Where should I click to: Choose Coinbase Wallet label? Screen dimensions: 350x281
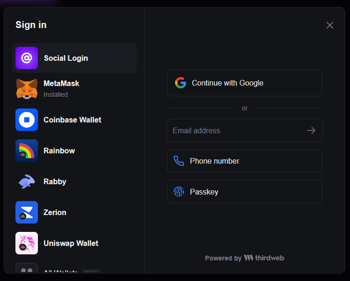73,120
